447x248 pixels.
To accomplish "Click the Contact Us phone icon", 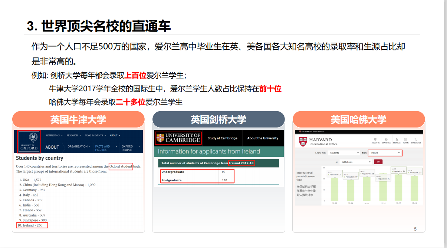I will click(416, 140).
